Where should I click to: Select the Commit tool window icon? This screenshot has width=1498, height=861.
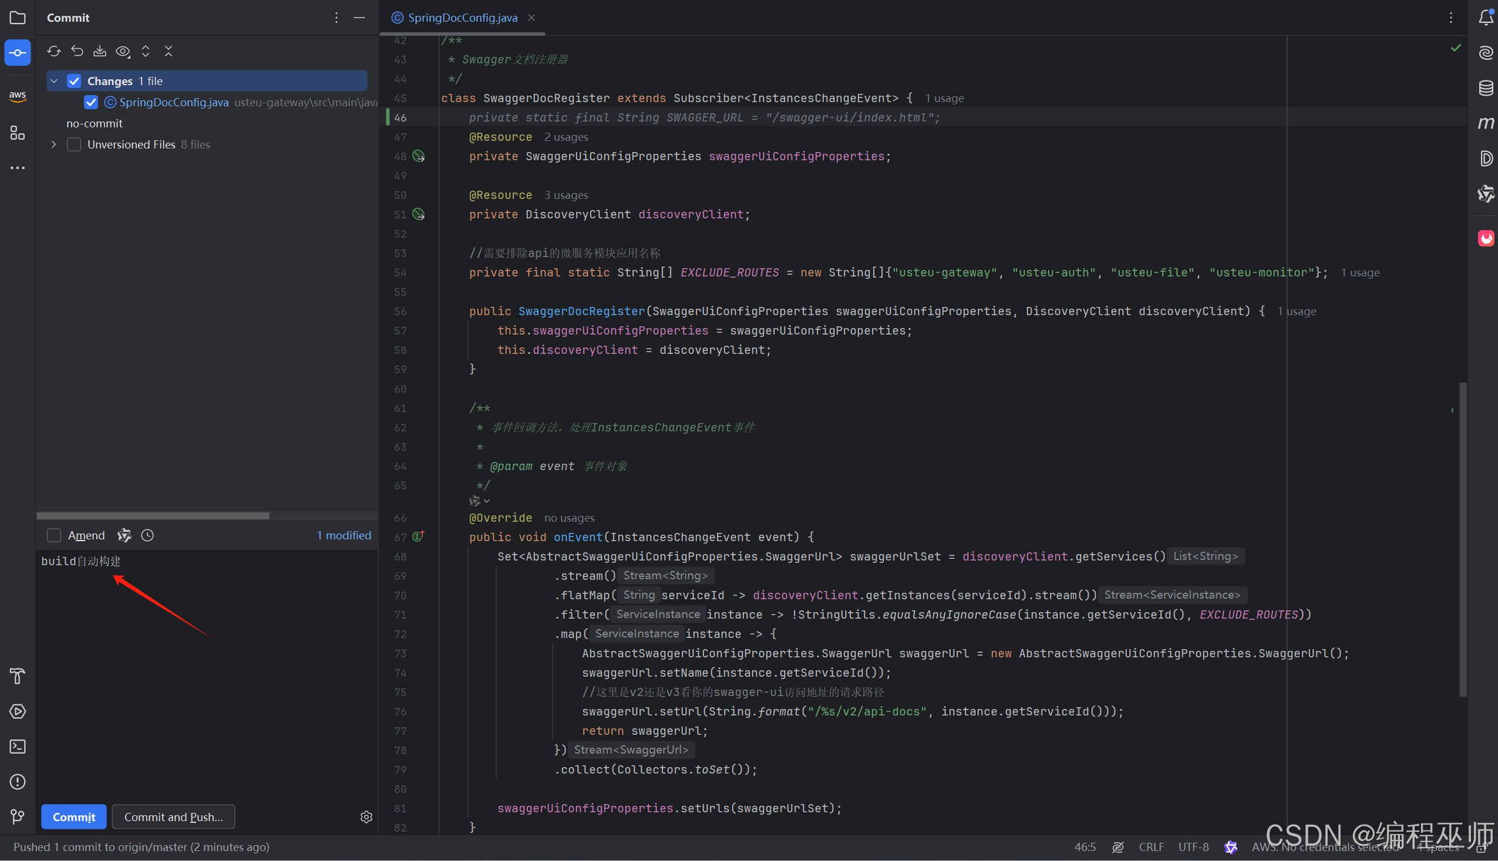[18, 53]
